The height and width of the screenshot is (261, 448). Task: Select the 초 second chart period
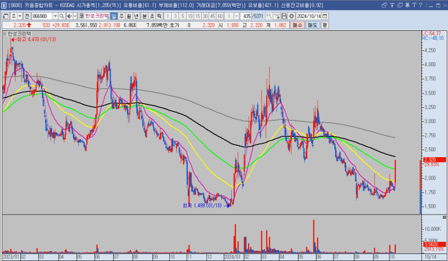tap(152, 16)
